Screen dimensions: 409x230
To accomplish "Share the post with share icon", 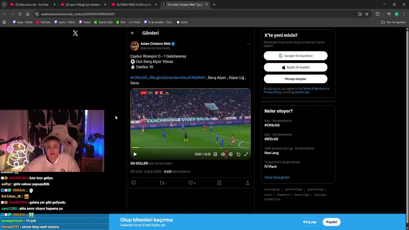I will click(x=248, y=183).
